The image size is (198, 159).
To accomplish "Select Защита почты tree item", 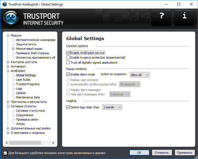I will (26, 44).
